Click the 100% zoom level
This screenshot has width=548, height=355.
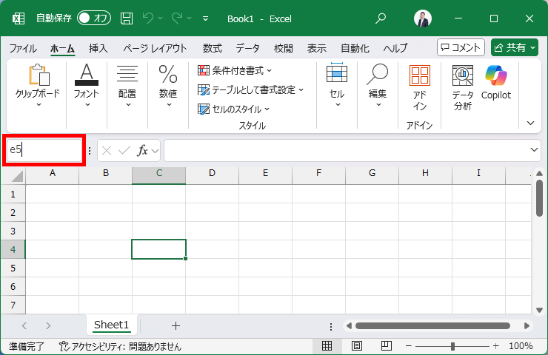tap(521, 346)
